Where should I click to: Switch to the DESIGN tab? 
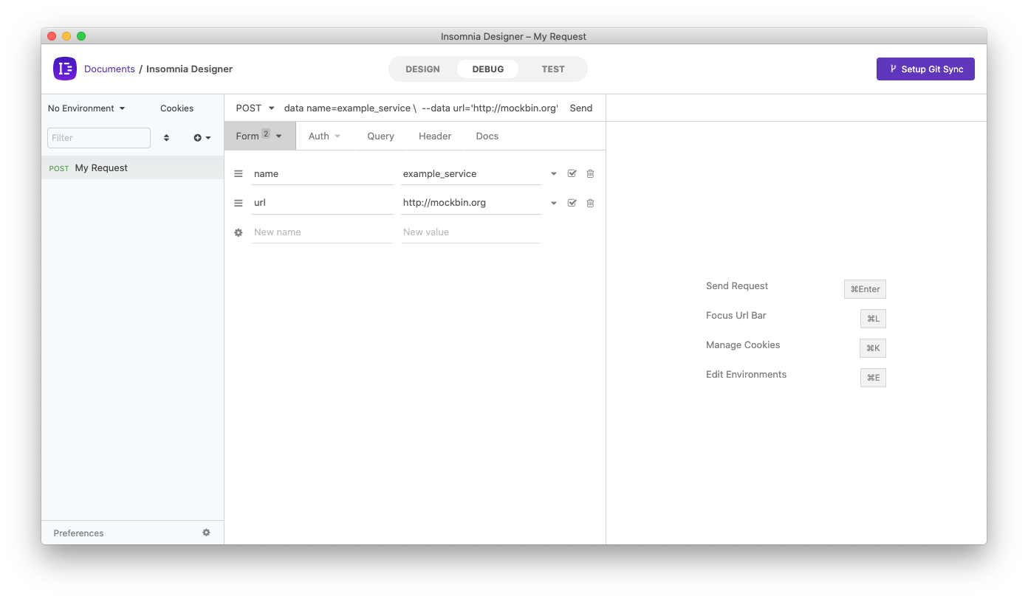(422, 69)
